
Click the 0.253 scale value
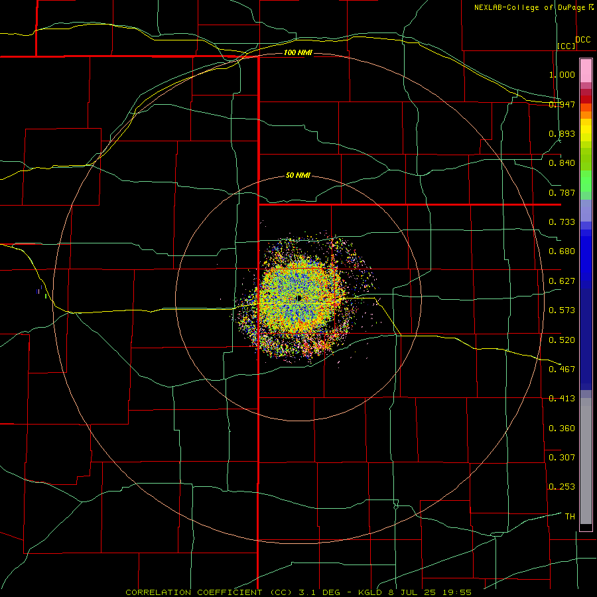click(x=562, y=487)
